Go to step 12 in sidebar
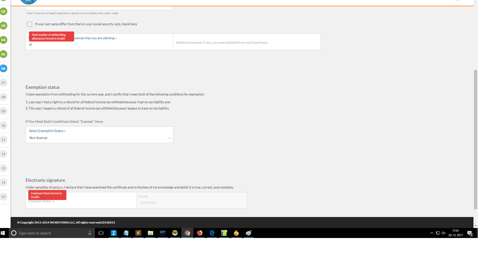The height and width of the screenshot is (270, 481). (x=4, y=154)
